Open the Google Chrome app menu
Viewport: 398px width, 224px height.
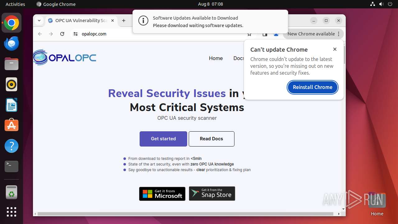(x=56, y=4)
